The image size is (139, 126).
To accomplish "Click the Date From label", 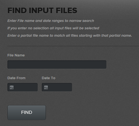I will [x=16, y=78].
